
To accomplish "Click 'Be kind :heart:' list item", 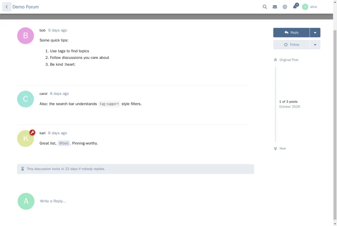I will (63, 65).
